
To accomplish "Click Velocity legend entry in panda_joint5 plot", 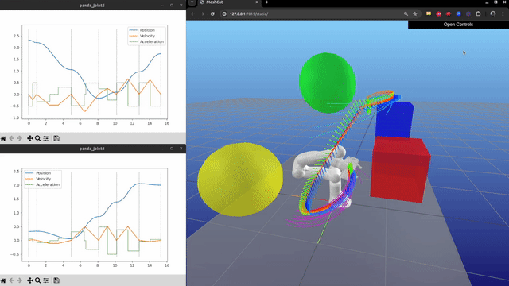I will point(147,36).
